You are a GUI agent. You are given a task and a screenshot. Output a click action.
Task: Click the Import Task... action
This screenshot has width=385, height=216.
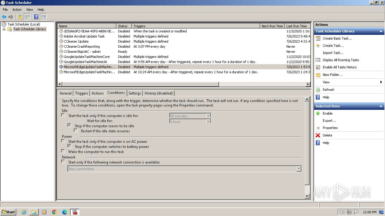333,53
